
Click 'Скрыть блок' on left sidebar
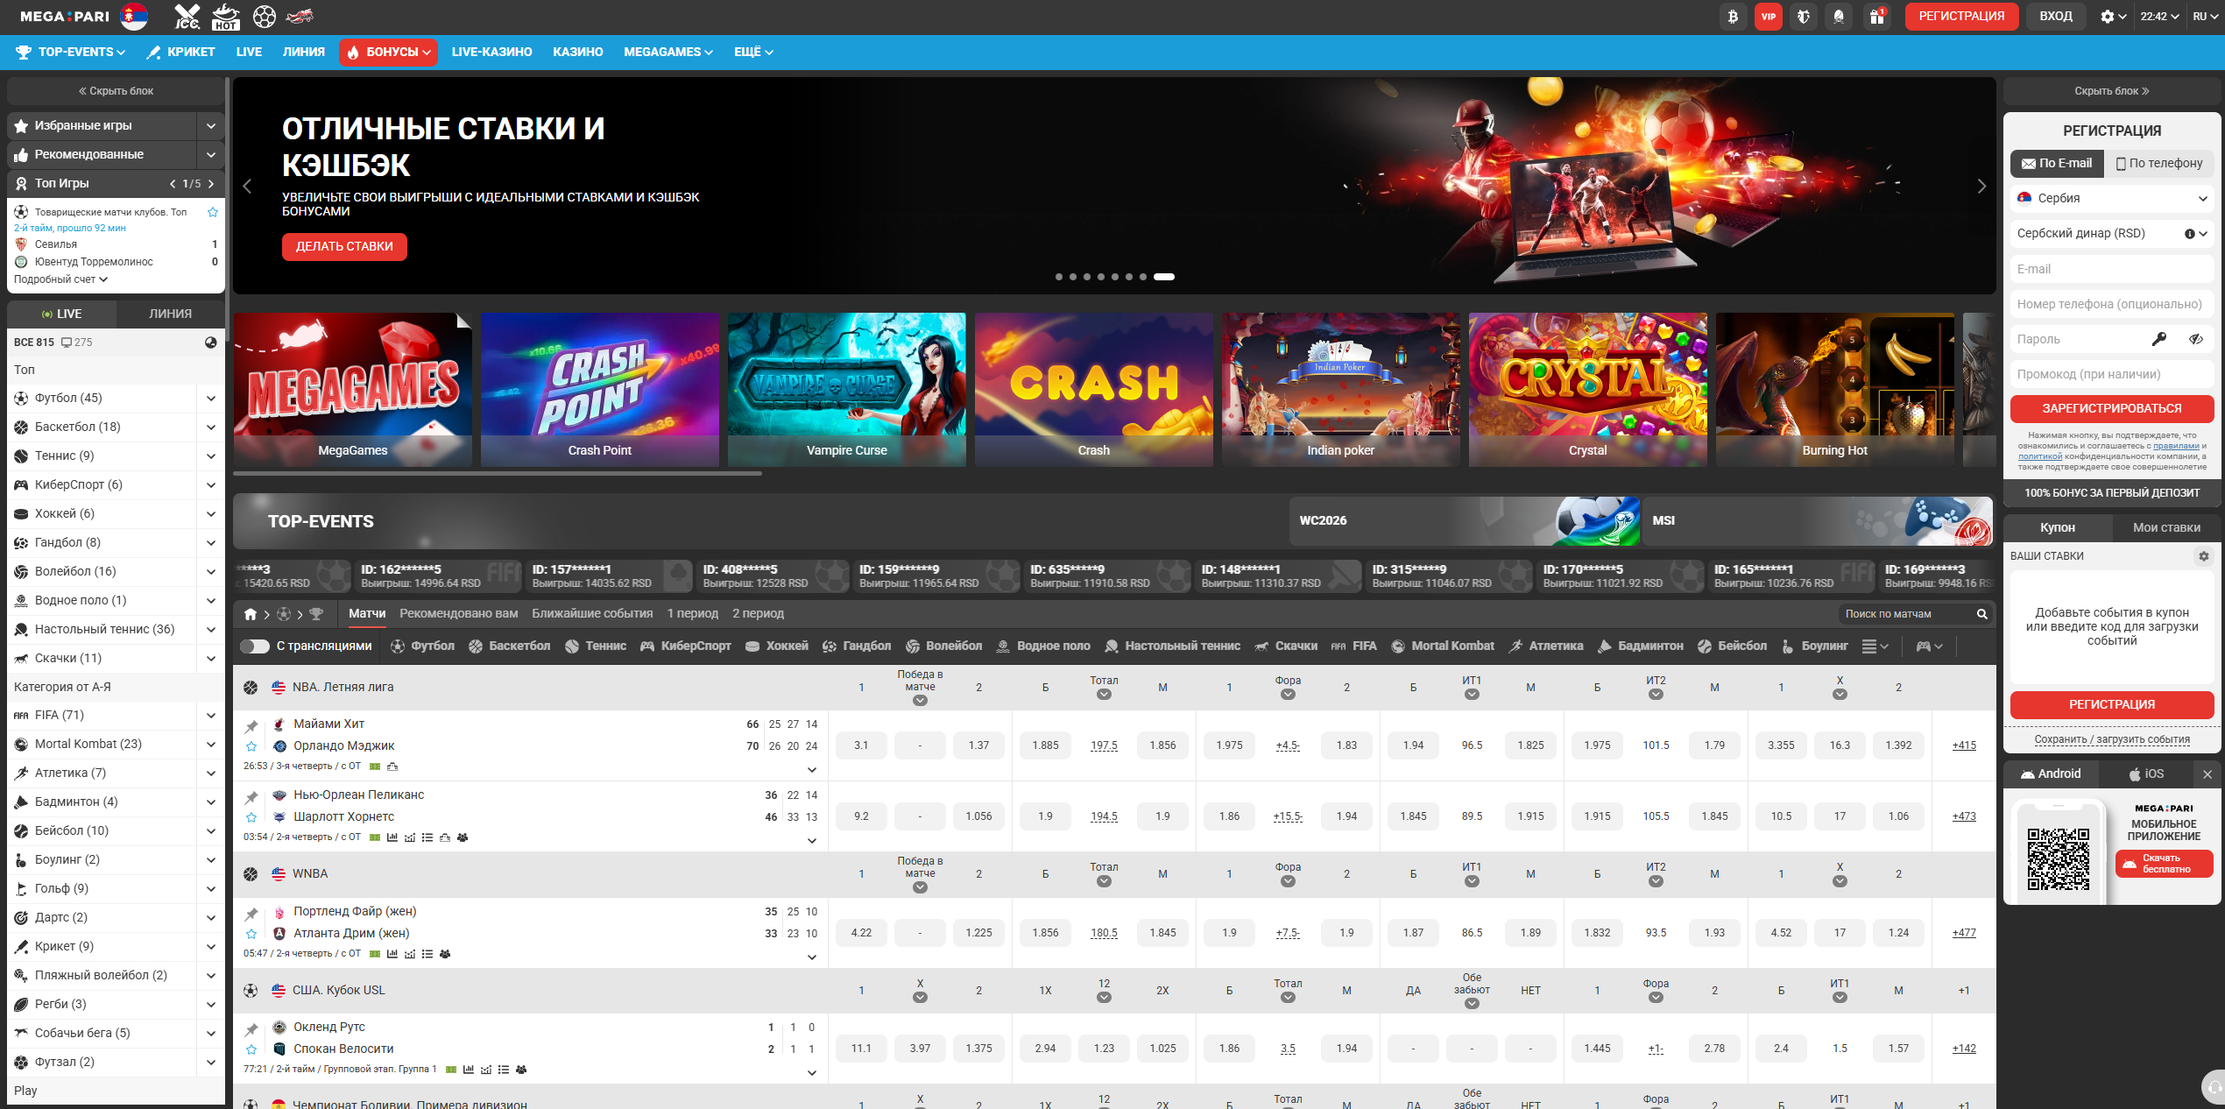pyautogui.click(x=116, y=91)
